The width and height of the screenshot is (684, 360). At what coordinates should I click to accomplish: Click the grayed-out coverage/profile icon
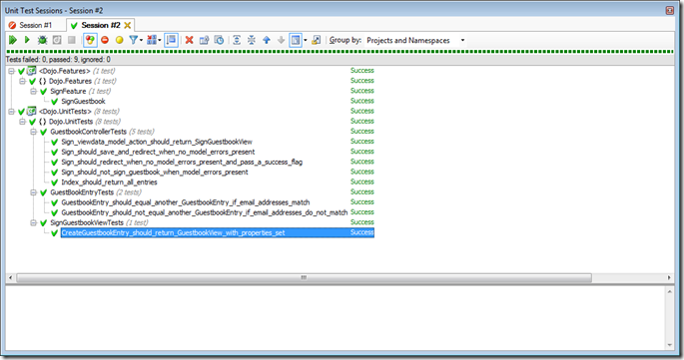tap(57, 40)
